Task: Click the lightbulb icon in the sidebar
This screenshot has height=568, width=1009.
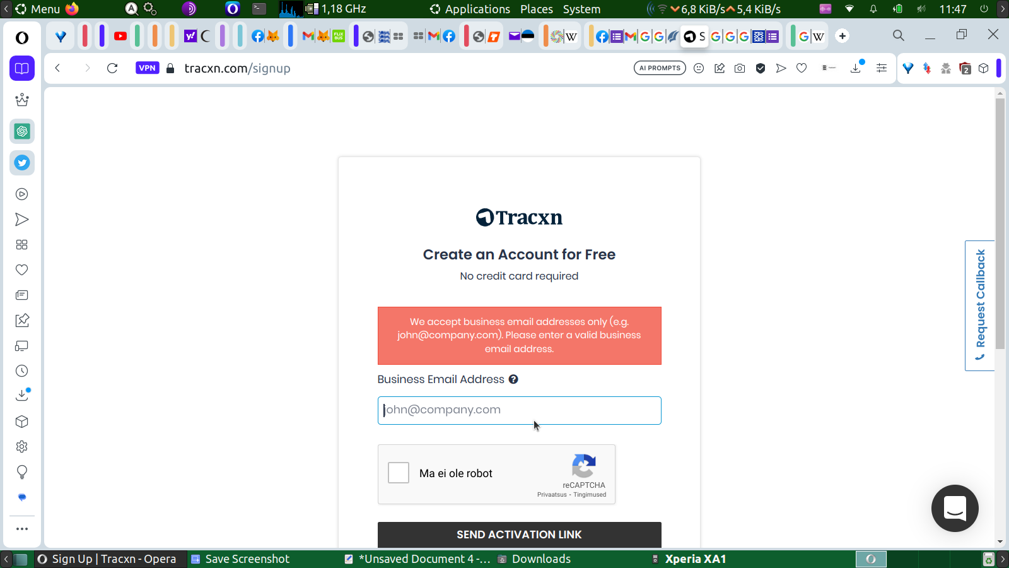Action: pos(22,472)
